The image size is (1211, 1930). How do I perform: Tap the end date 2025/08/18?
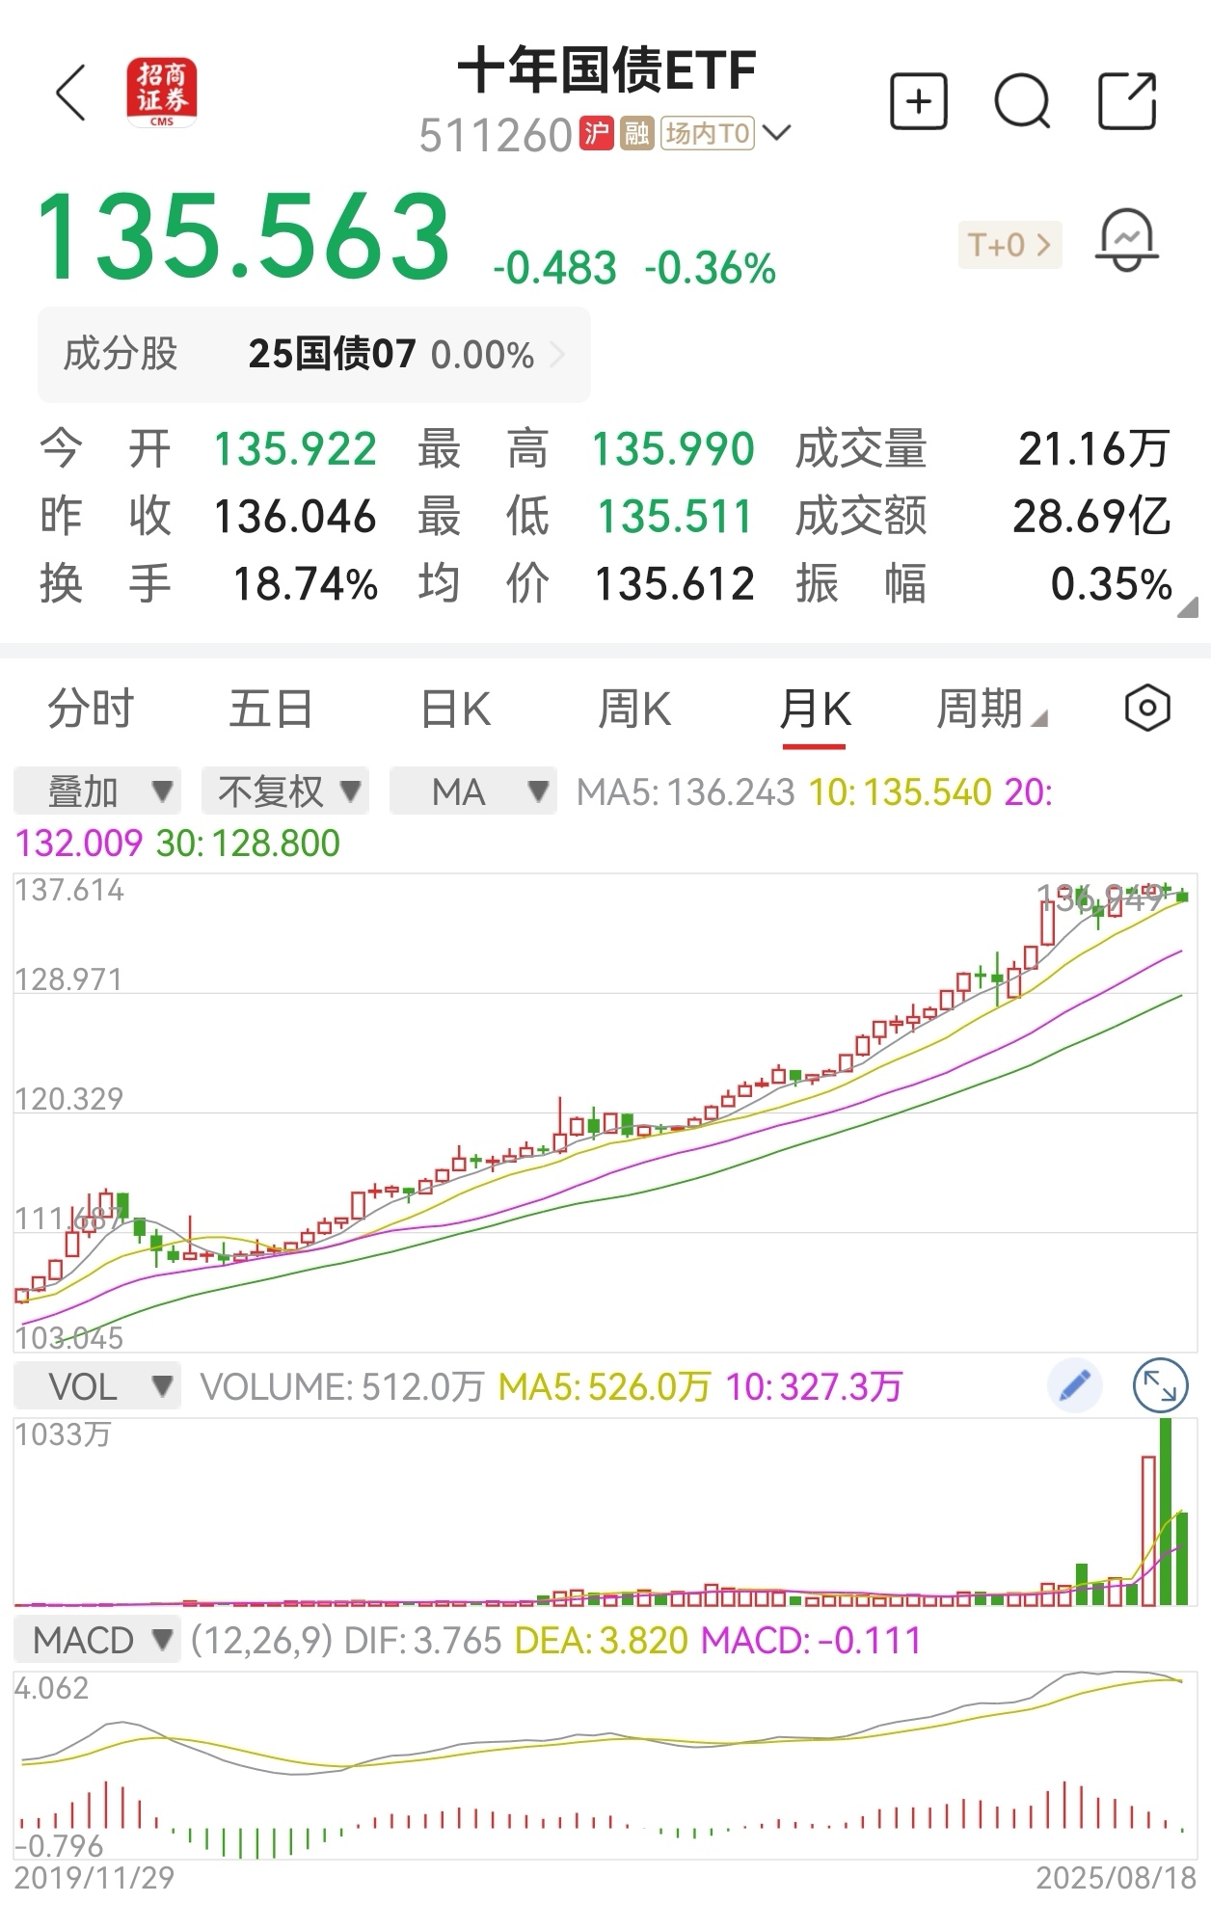coord(1117,1878)
